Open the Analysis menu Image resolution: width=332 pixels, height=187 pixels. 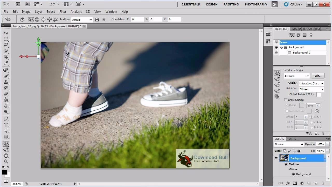click(x=76, y=12)
